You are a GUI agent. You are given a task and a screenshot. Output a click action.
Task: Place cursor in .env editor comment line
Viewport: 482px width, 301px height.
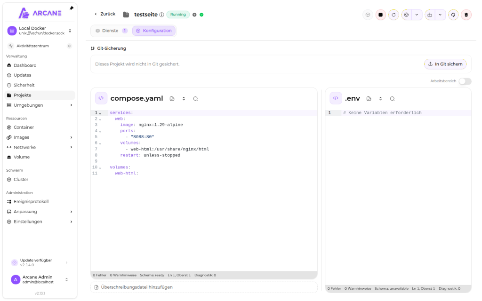click(x=382, y=113)
